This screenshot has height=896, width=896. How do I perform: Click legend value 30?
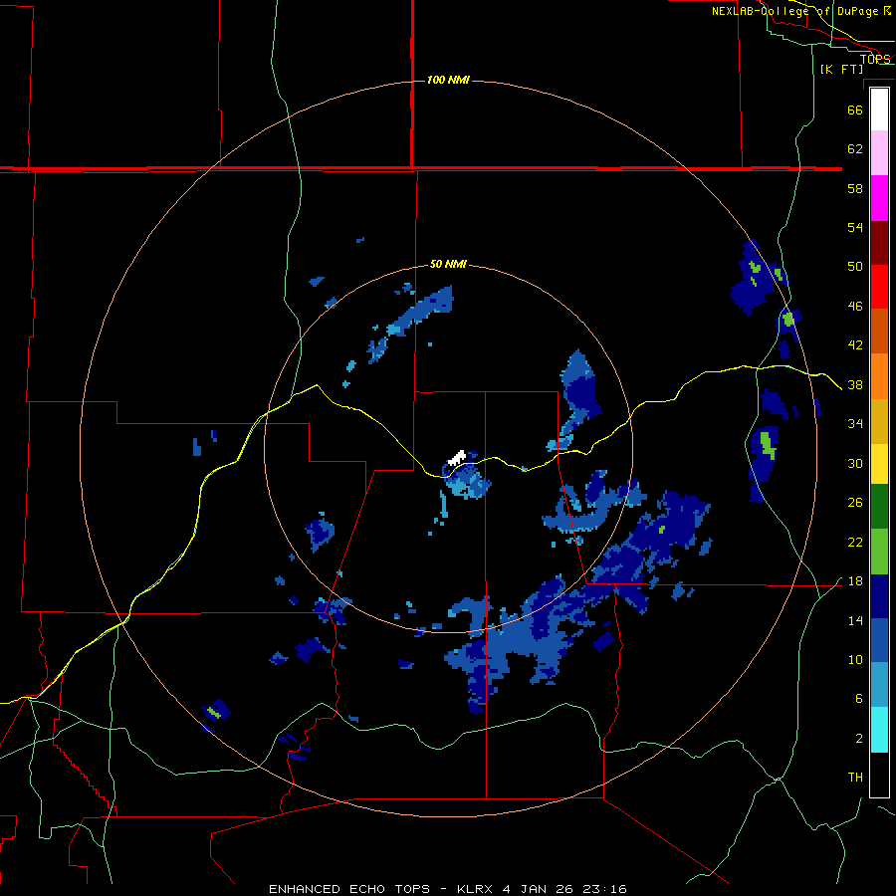point(855,463)
